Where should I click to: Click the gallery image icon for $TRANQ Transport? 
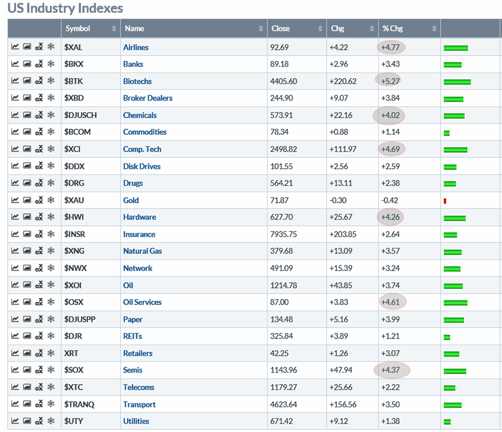[x=27, y=405]
